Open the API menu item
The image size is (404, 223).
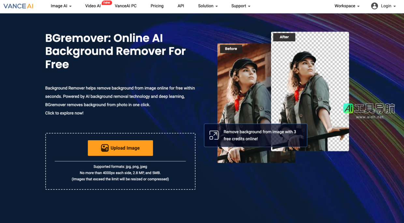click(181, 6)
